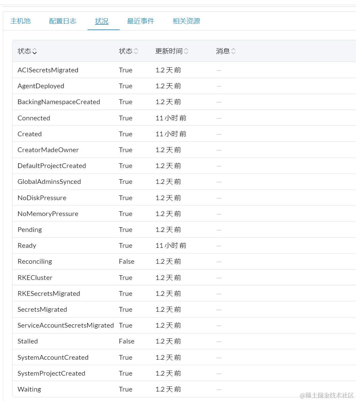Screen dimensions: 356x401
Task: Click 1.2 天前 in the Stalled row
Action: pyautogui.click(x=168, y=341)
